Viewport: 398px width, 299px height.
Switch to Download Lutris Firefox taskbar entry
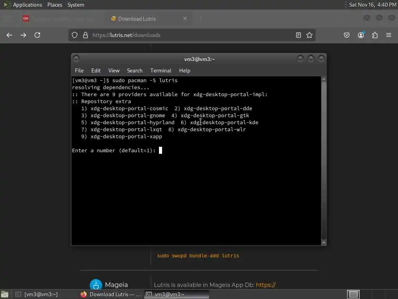coord(111,294)
